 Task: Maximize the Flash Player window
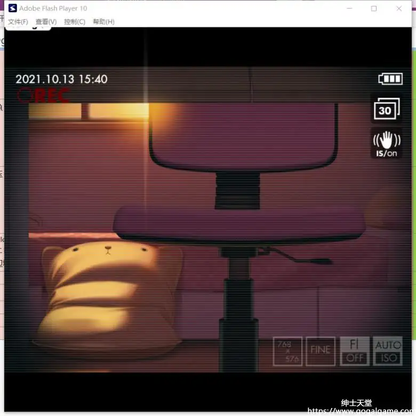click(374, 9)
